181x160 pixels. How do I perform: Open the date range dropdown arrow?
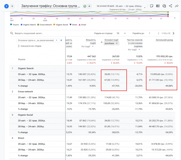[x=145, y=7]
